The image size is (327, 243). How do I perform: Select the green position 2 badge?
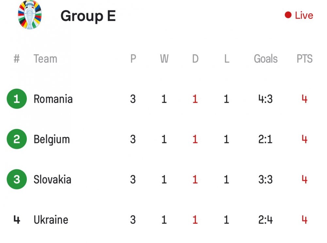(x=17, y=139)
